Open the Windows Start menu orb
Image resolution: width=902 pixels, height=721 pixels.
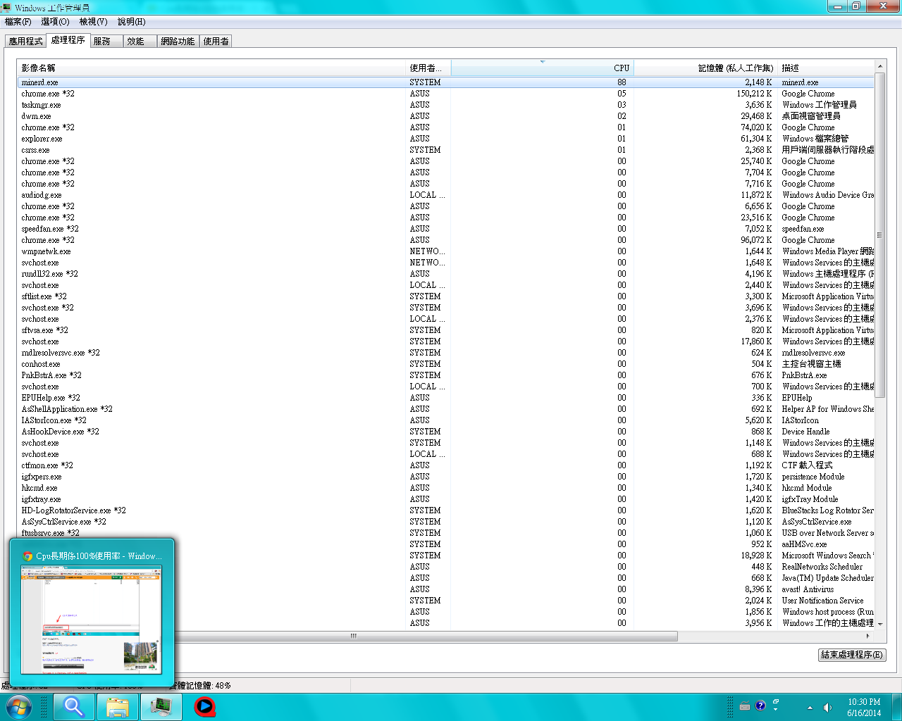click(x=18, y=707)
